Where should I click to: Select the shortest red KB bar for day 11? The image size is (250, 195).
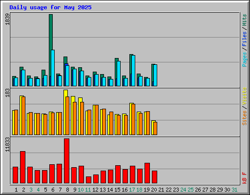(88, 180)
